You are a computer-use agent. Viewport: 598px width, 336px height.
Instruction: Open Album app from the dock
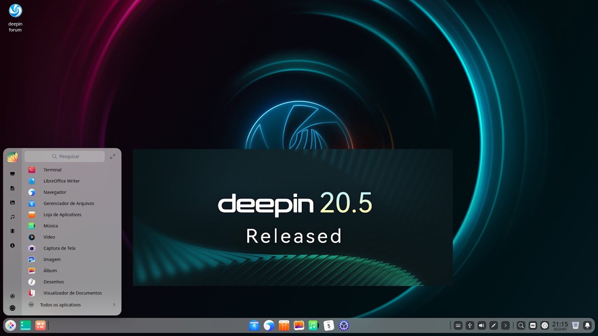point(299,325)
